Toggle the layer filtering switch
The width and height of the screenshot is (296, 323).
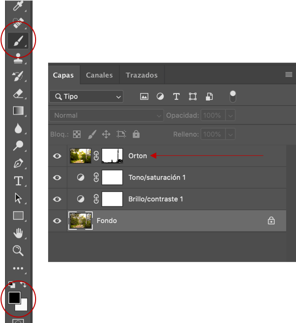click(233, 97)
